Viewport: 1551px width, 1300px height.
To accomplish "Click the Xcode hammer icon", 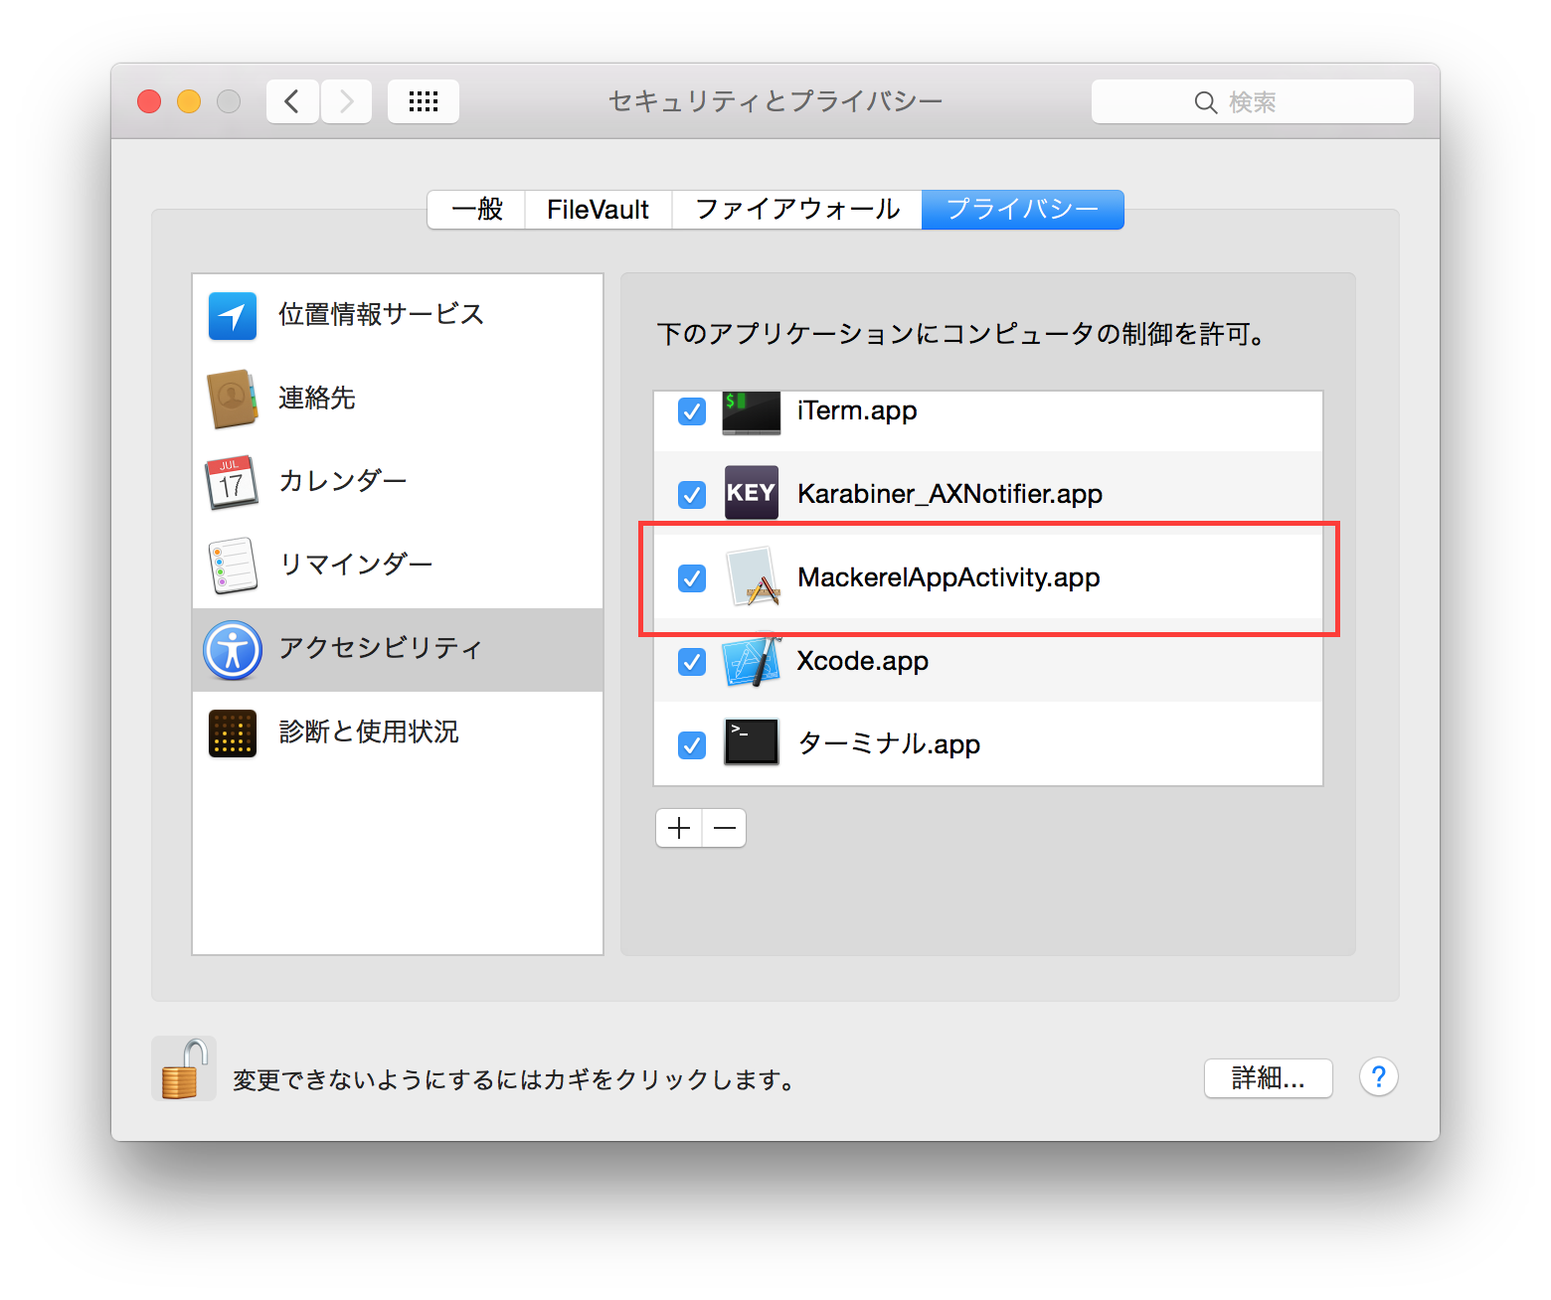I will point(752,661).
